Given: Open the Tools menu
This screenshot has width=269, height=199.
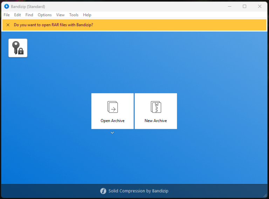Looking at the screenshot, I should [x=74, y=15].
